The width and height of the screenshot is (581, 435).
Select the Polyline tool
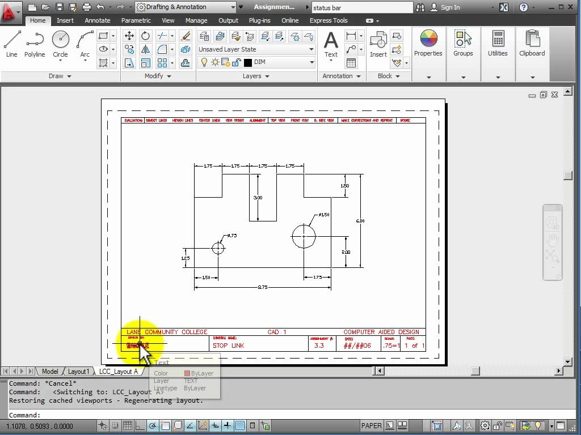[35, 44]
